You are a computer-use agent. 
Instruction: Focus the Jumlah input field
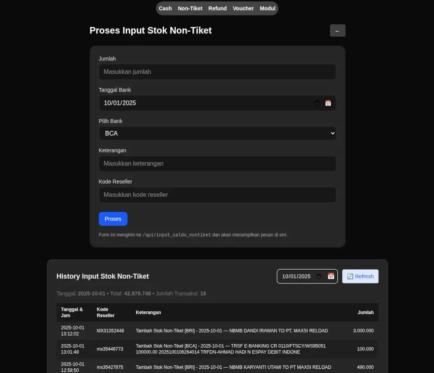217,72
